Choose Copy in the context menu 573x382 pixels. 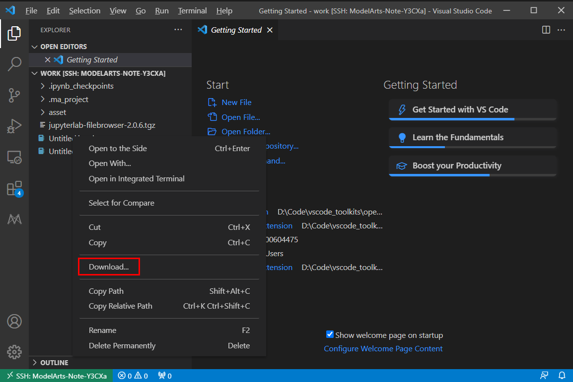click(x=169, y=242)
